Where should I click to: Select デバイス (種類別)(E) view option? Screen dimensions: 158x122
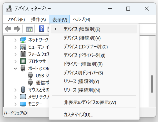(94, 29)
